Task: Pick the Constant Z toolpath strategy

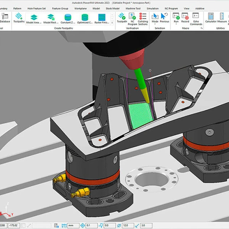Action: [x=68, y=18]
